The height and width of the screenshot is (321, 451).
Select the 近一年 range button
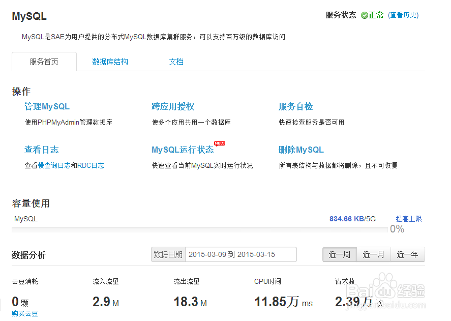[x=408, y=254]
